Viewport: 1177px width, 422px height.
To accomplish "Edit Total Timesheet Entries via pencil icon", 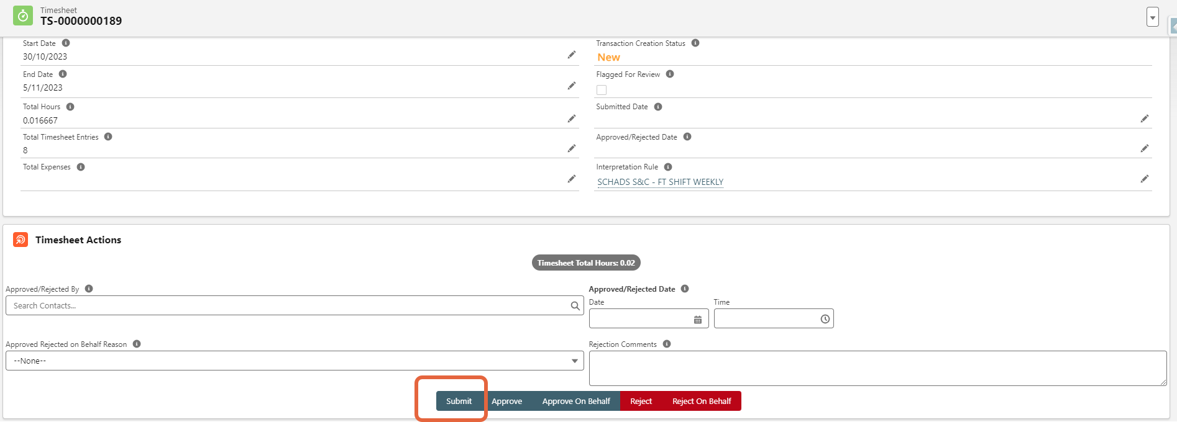I will [571, 149].
